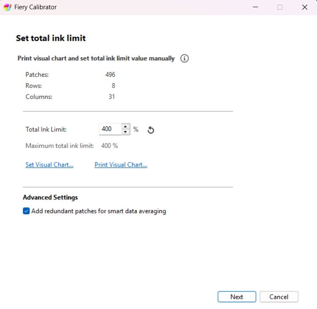Viewport: 317px width, 309px height.
Task: Click the Advanced Settings heading
Action: [50, 197]
